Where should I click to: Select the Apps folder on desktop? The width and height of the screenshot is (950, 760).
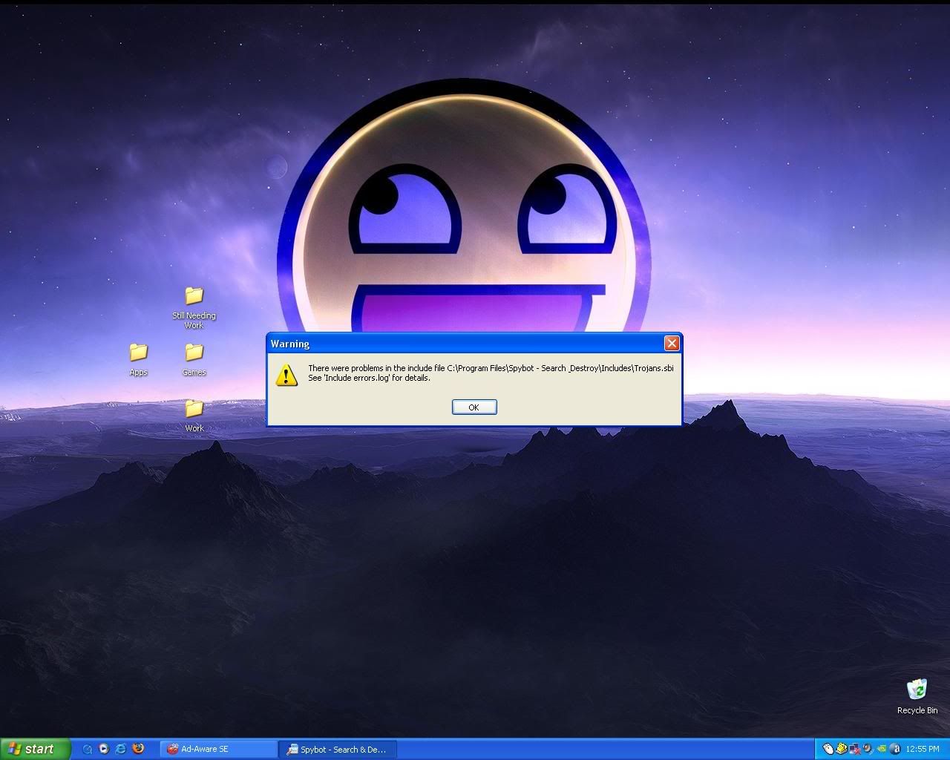click(x=138, y=360)
